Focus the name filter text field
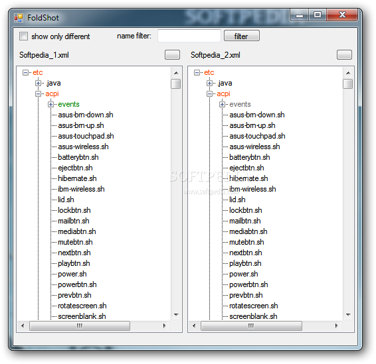The image size is (376, 364). (x=189, y=36)
